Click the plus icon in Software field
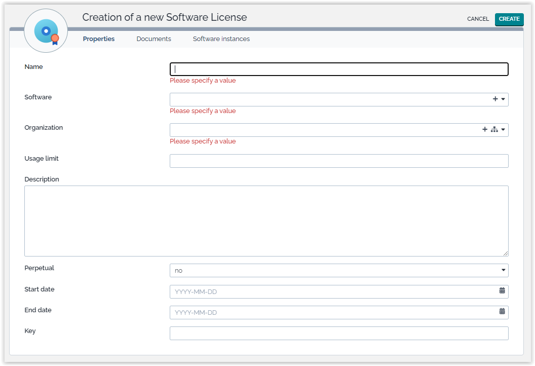 click(495, 99)
